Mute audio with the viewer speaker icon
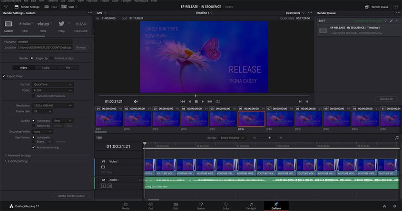The width and height of the screenshot is (402, 211). [x=136, y=101]
